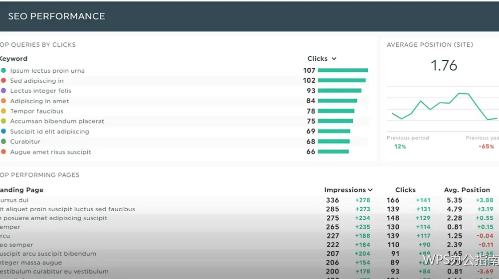Click the clicks value 75

pos(311,121)
